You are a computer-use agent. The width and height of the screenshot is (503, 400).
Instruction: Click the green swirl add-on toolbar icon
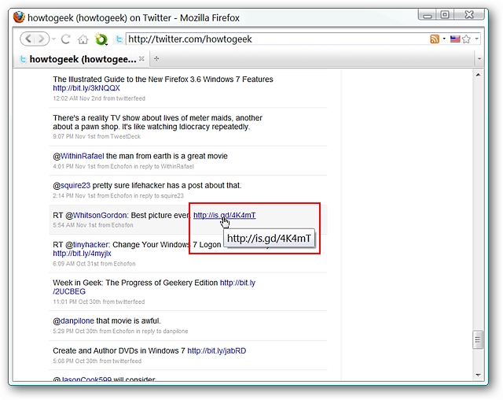click(x=101, y=39)
